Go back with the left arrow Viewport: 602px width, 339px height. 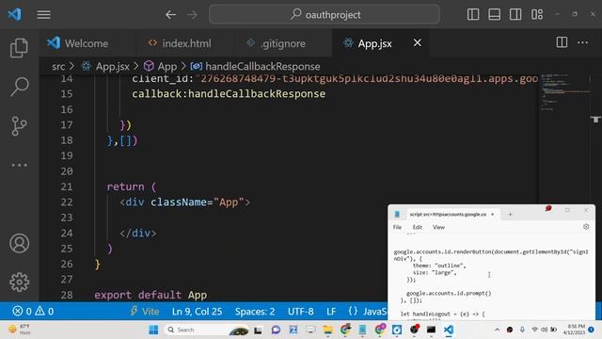(170, 15)
